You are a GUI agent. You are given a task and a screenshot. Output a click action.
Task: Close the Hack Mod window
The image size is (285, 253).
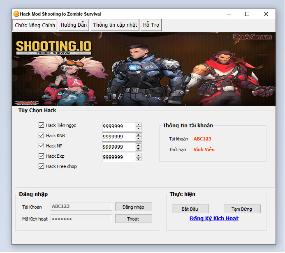(x=266, y=14)
